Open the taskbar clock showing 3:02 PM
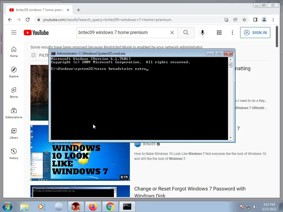The height and width of the screenshot is (212, 283). click(269, 207)
